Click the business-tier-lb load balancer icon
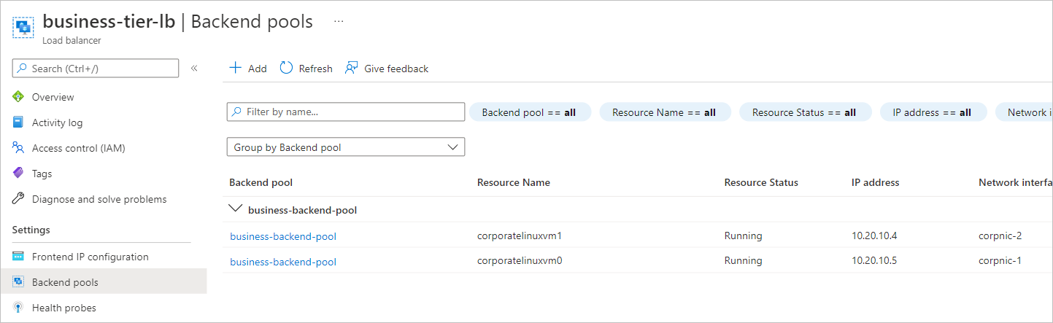The image size is (1053, 323). [25, 28]
